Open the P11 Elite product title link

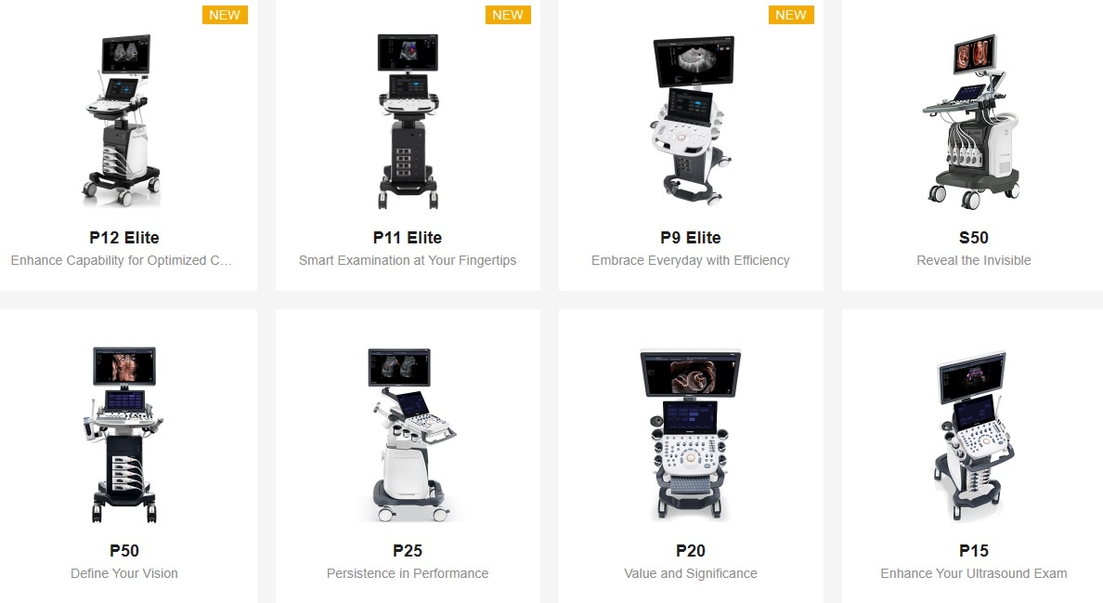pos(408,238)
